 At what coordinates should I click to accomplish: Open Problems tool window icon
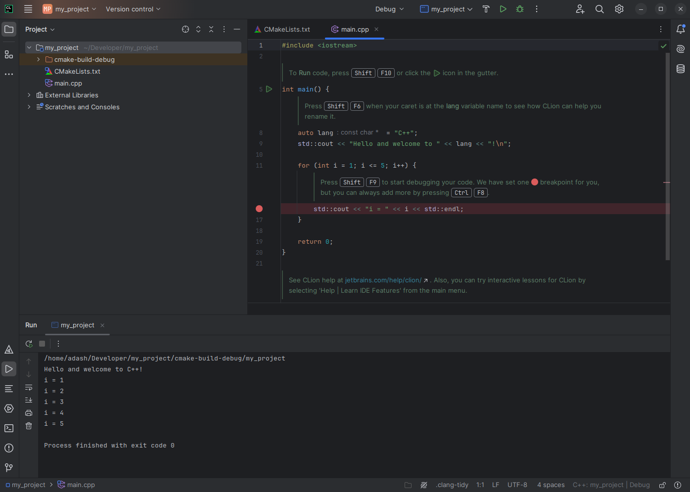[x=9, y=448]
